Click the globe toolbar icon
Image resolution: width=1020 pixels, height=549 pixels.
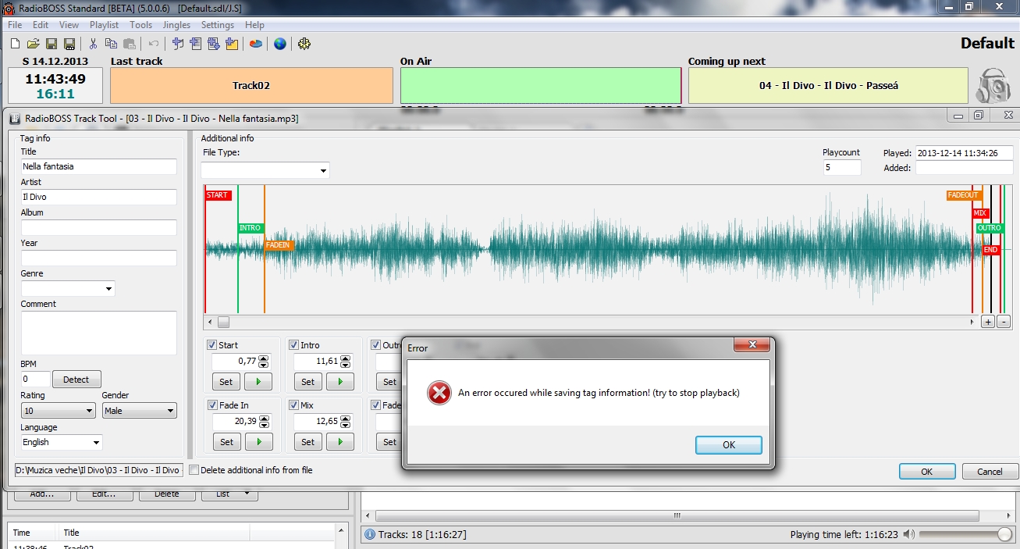[279, 44]
